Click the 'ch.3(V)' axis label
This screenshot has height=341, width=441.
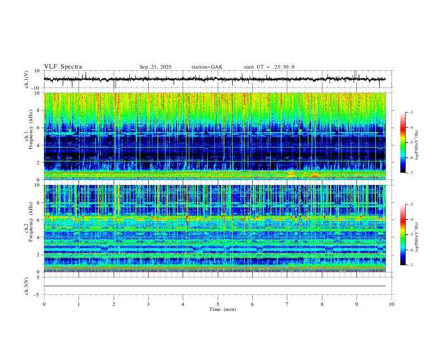[x=27, y=286]
